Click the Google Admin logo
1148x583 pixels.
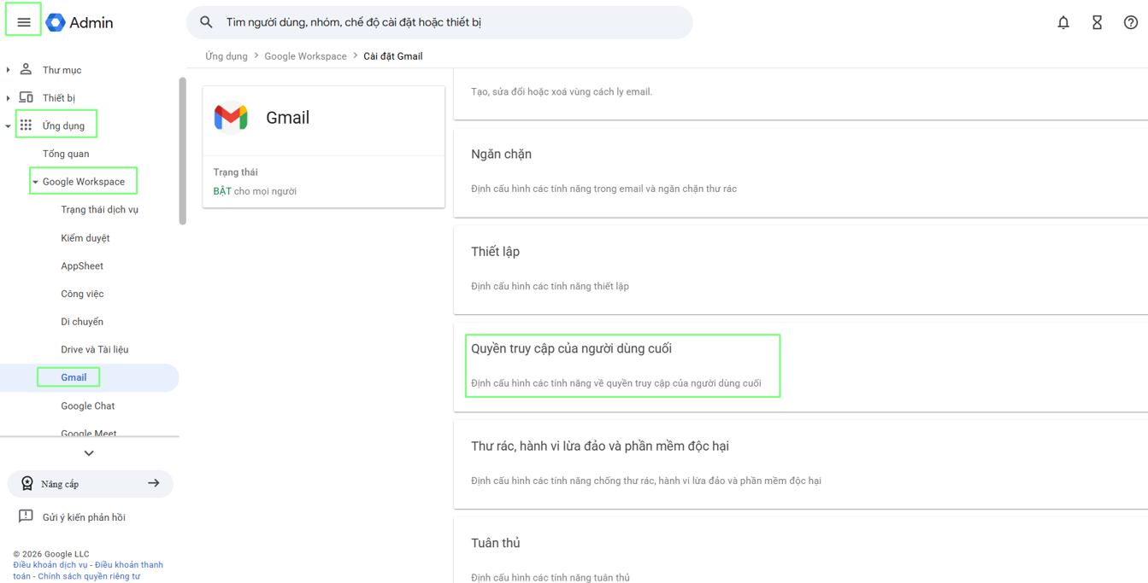pos(79,22)
